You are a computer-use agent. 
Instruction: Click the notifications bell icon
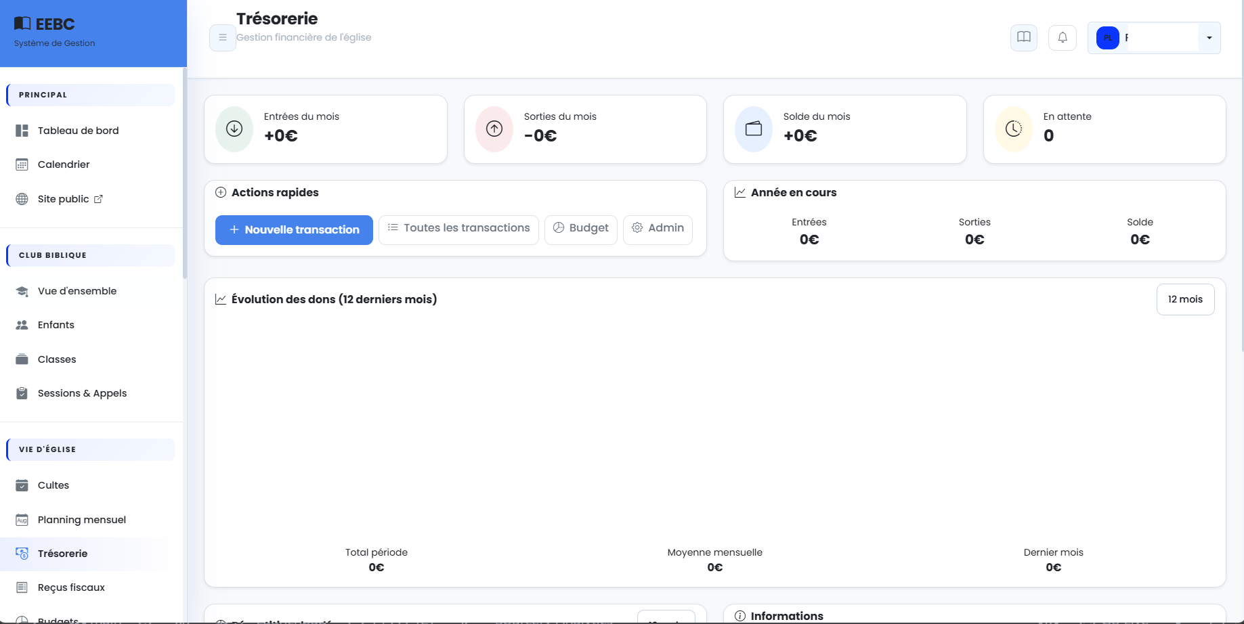1062,38
